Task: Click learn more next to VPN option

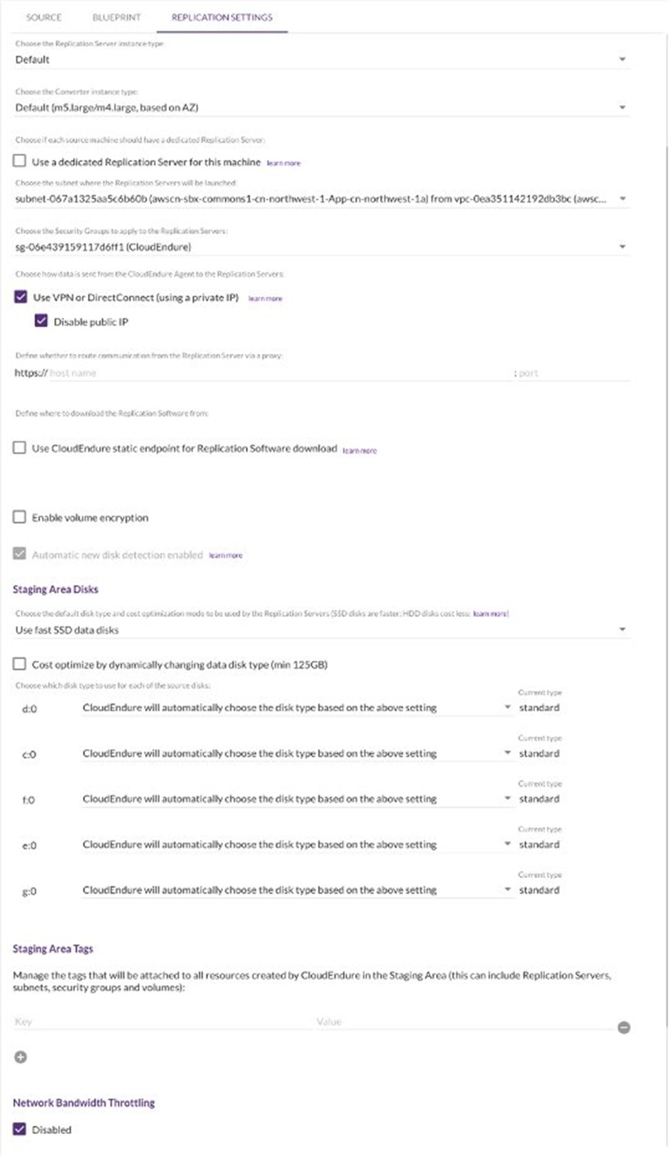Action: pos(265,299)
